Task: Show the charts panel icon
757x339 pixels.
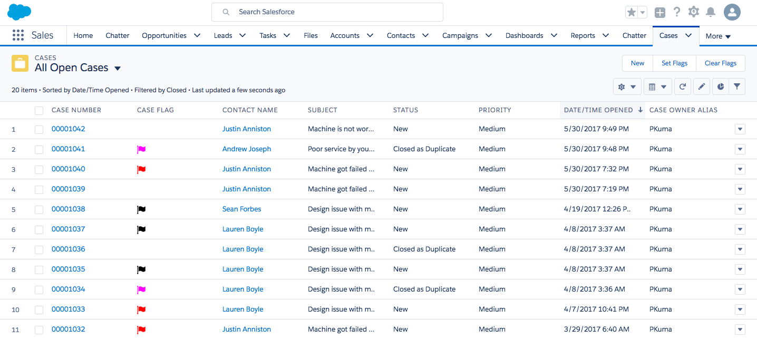Action: pos(720,87)
